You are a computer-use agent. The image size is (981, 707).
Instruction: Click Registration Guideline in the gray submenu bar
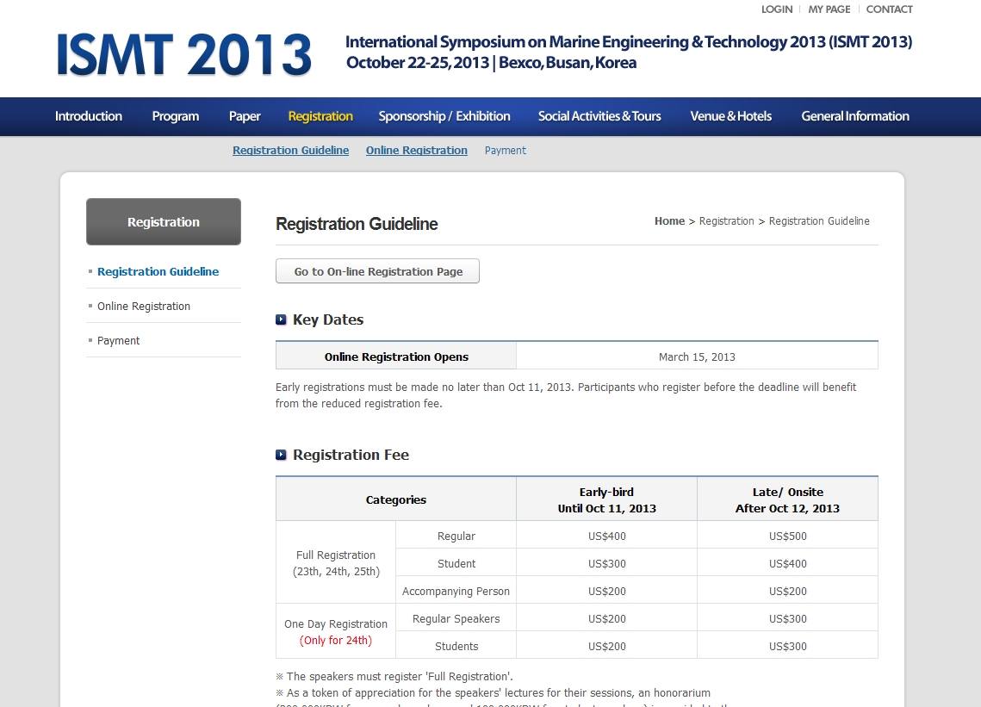[291, 150]
